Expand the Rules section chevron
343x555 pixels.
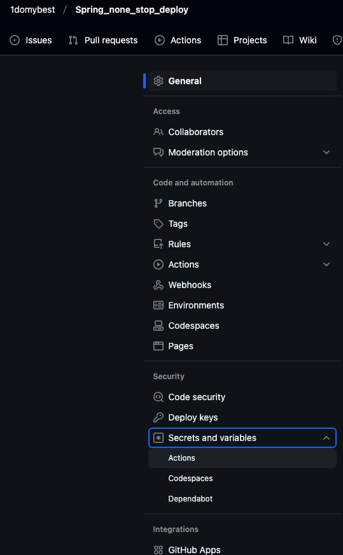(x=326, y=244)
